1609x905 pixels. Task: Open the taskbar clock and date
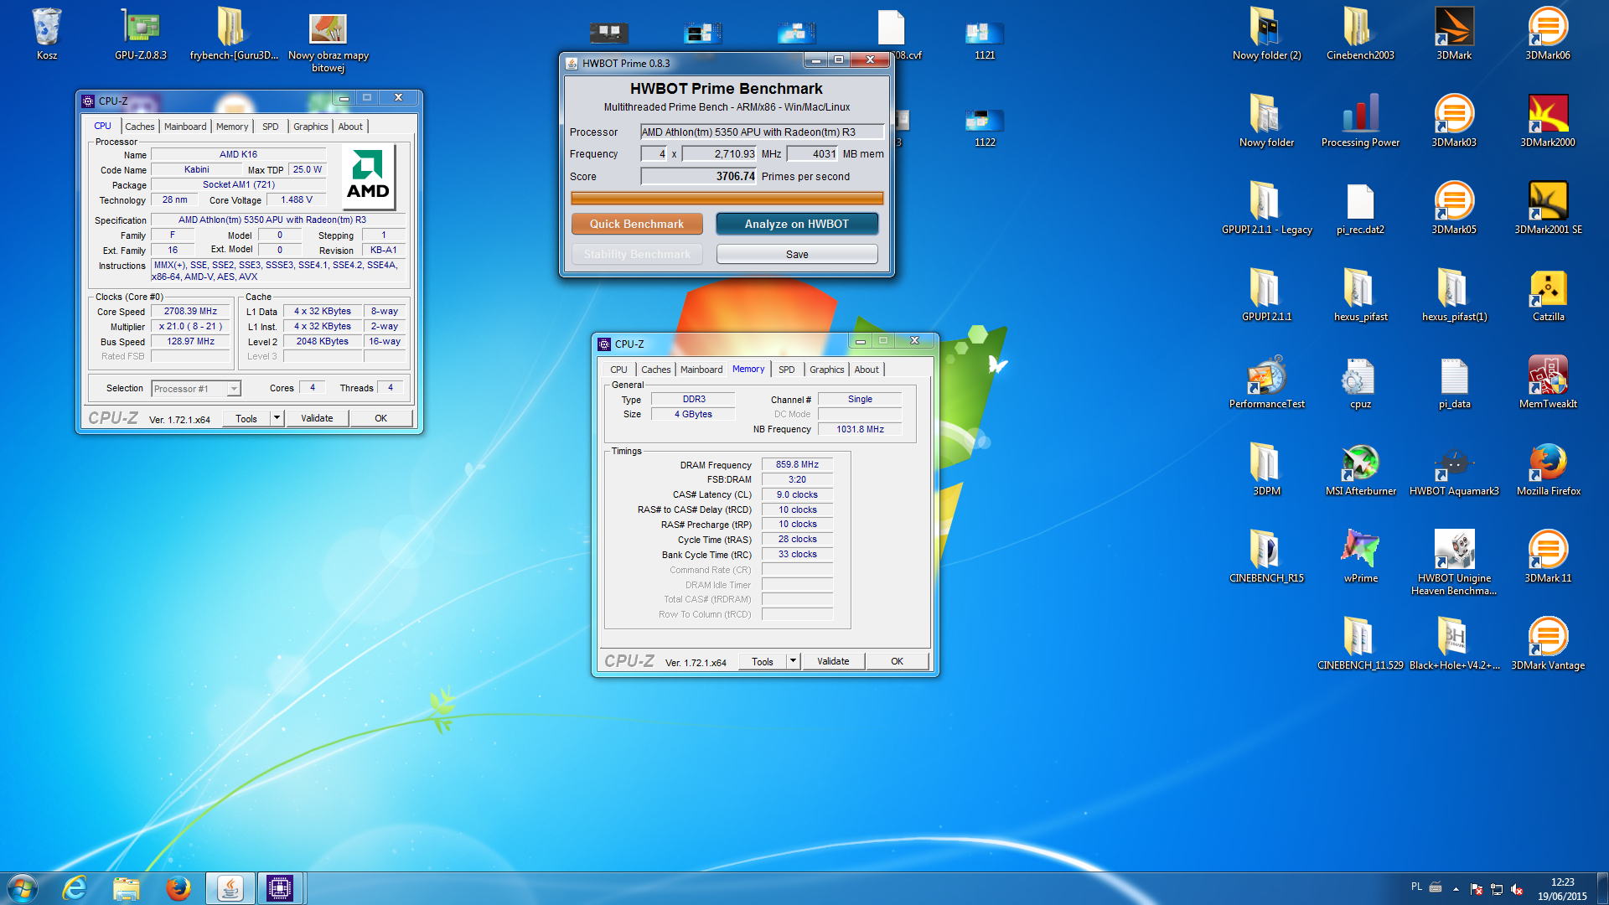coord(1562,889)
